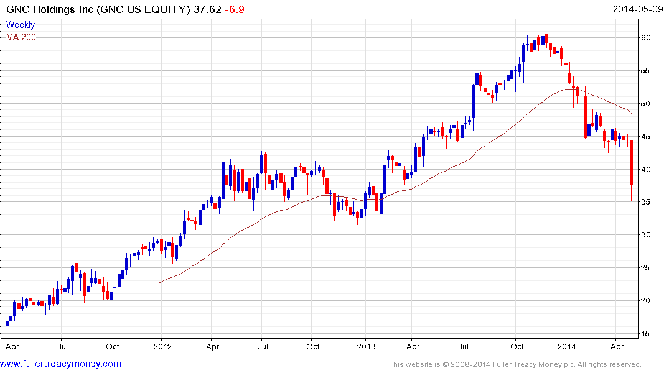Click the Weekly interval label
Viewport: 669px width, 373px height.
pos(21,25)
